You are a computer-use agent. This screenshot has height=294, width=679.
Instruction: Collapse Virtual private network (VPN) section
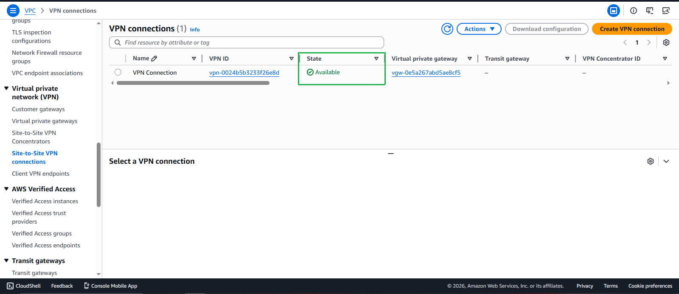(6, 88)
